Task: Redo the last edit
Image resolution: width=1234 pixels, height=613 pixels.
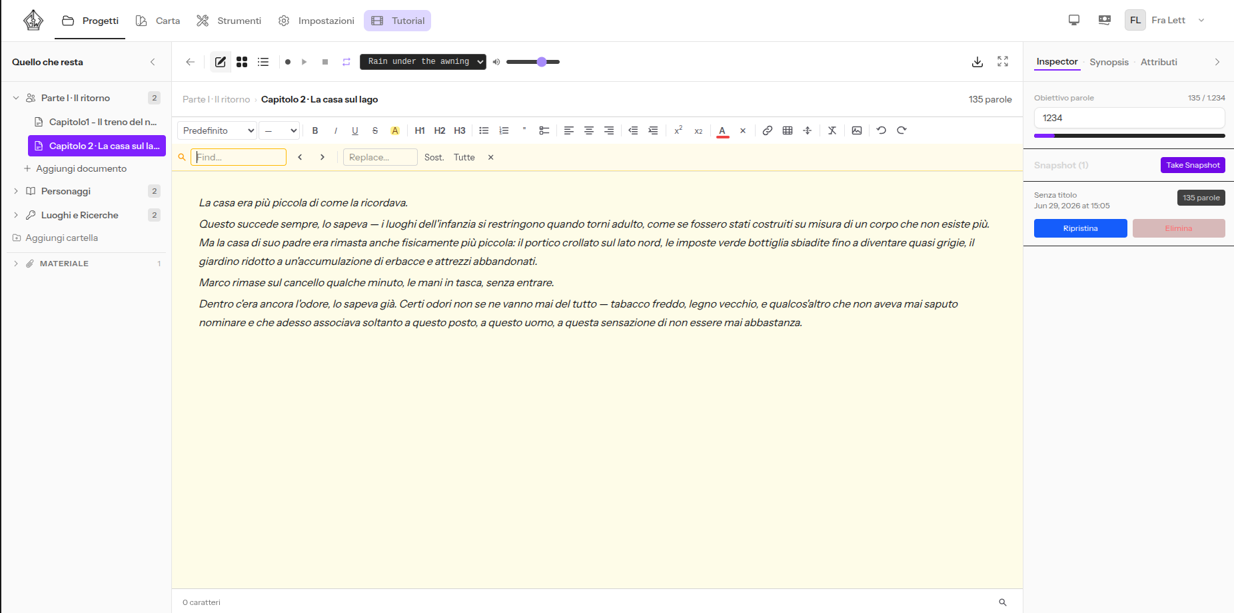Action: click(x=902, y=130)
